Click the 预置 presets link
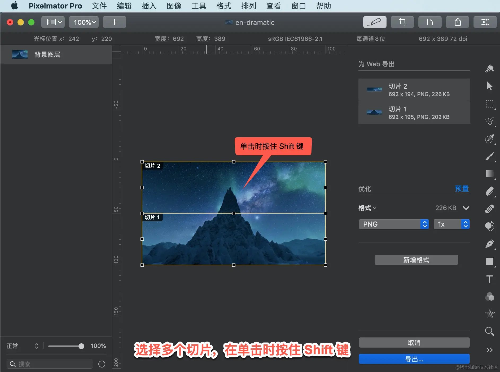 pyautogui.click(x=462, y=189)
